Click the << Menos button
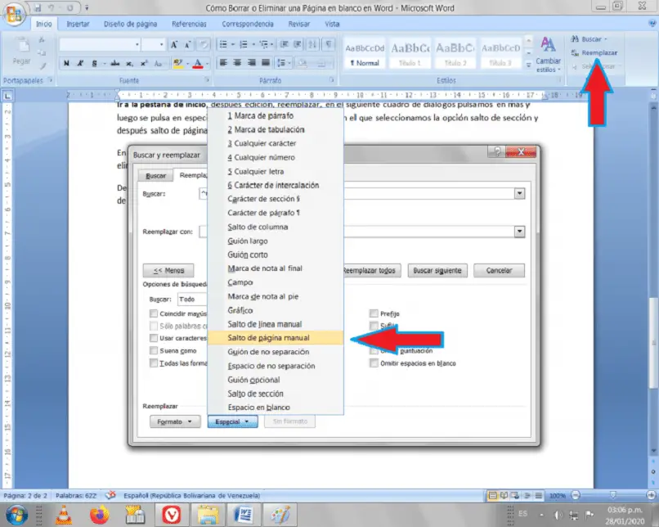This screenshot has height=527, width=659. [x=168, y=270]
